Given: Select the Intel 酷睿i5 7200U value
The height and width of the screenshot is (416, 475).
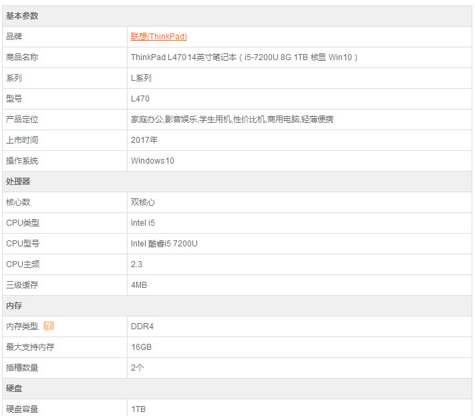Looking at the screenshot, I should pos(164,244).
